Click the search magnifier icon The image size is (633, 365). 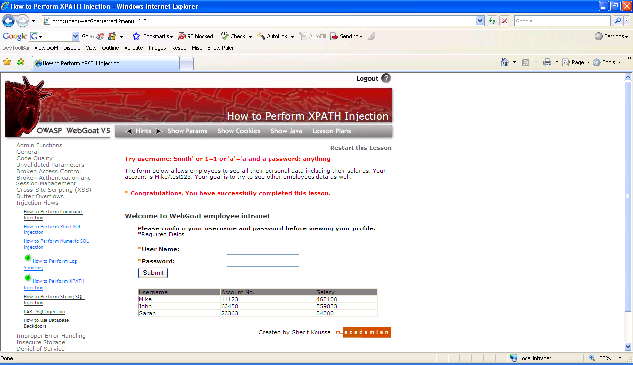pos(617,21)
